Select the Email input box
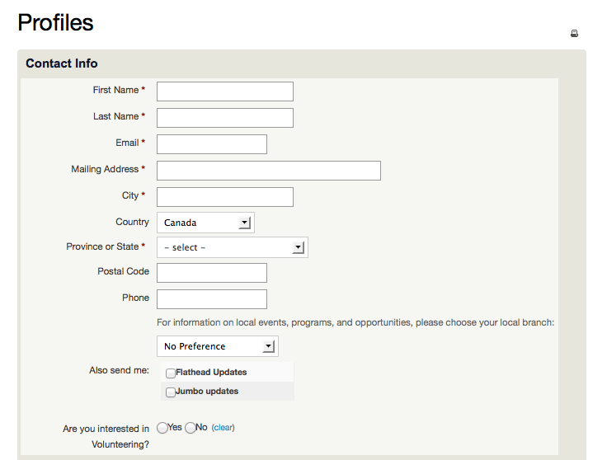607x460 pixels. [x=212, y=144]
